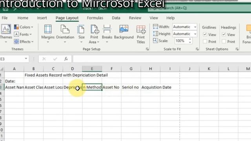The image size is (251, 141).
Task: Open the theme Colors menu
Action: tap(24, 27)
